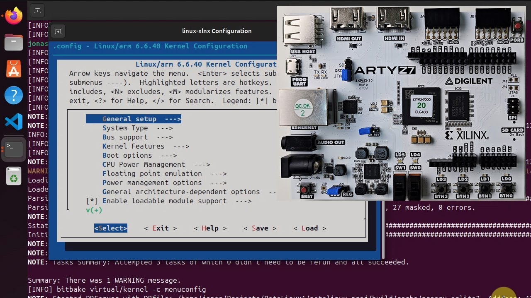Viewport: 531px width, 298px height.
Task: Toggle Enable loadable module support checkbox
Action: [x=92, y=201]
